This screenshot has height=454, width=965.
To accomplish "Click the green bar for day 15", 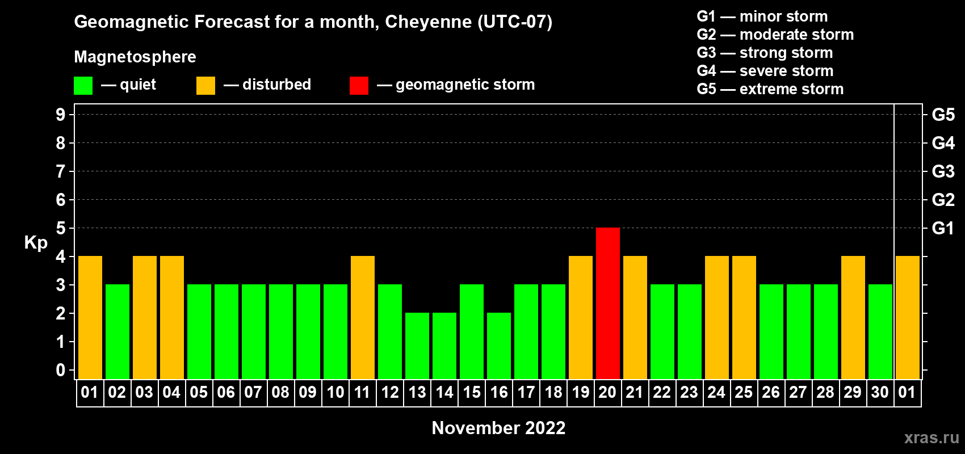I will coord(472,331).
